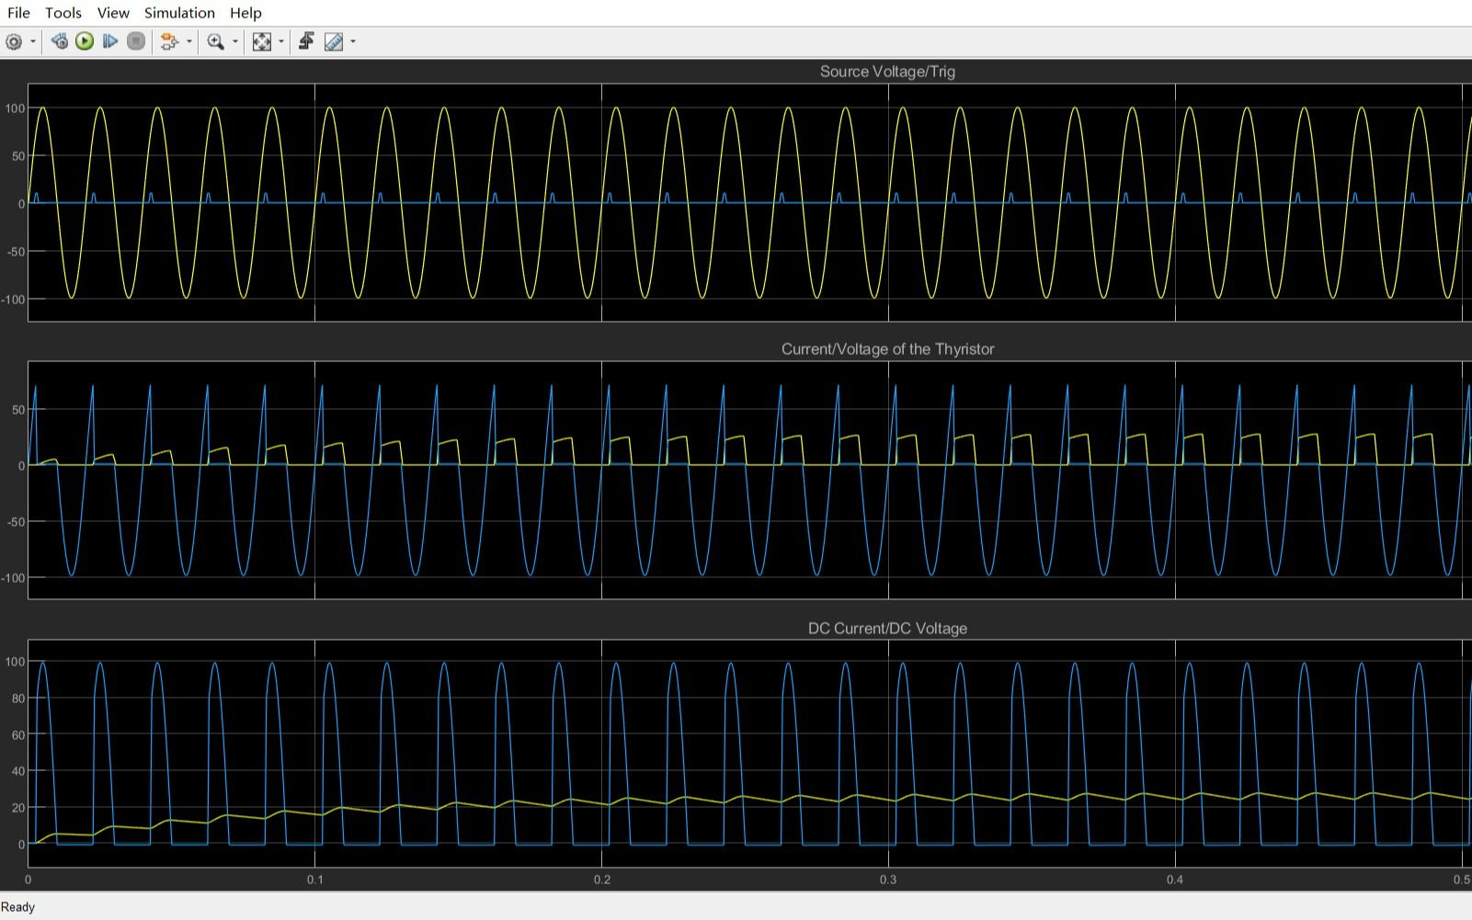Click the 0.4 time axis label

(x=1175, y=880)
